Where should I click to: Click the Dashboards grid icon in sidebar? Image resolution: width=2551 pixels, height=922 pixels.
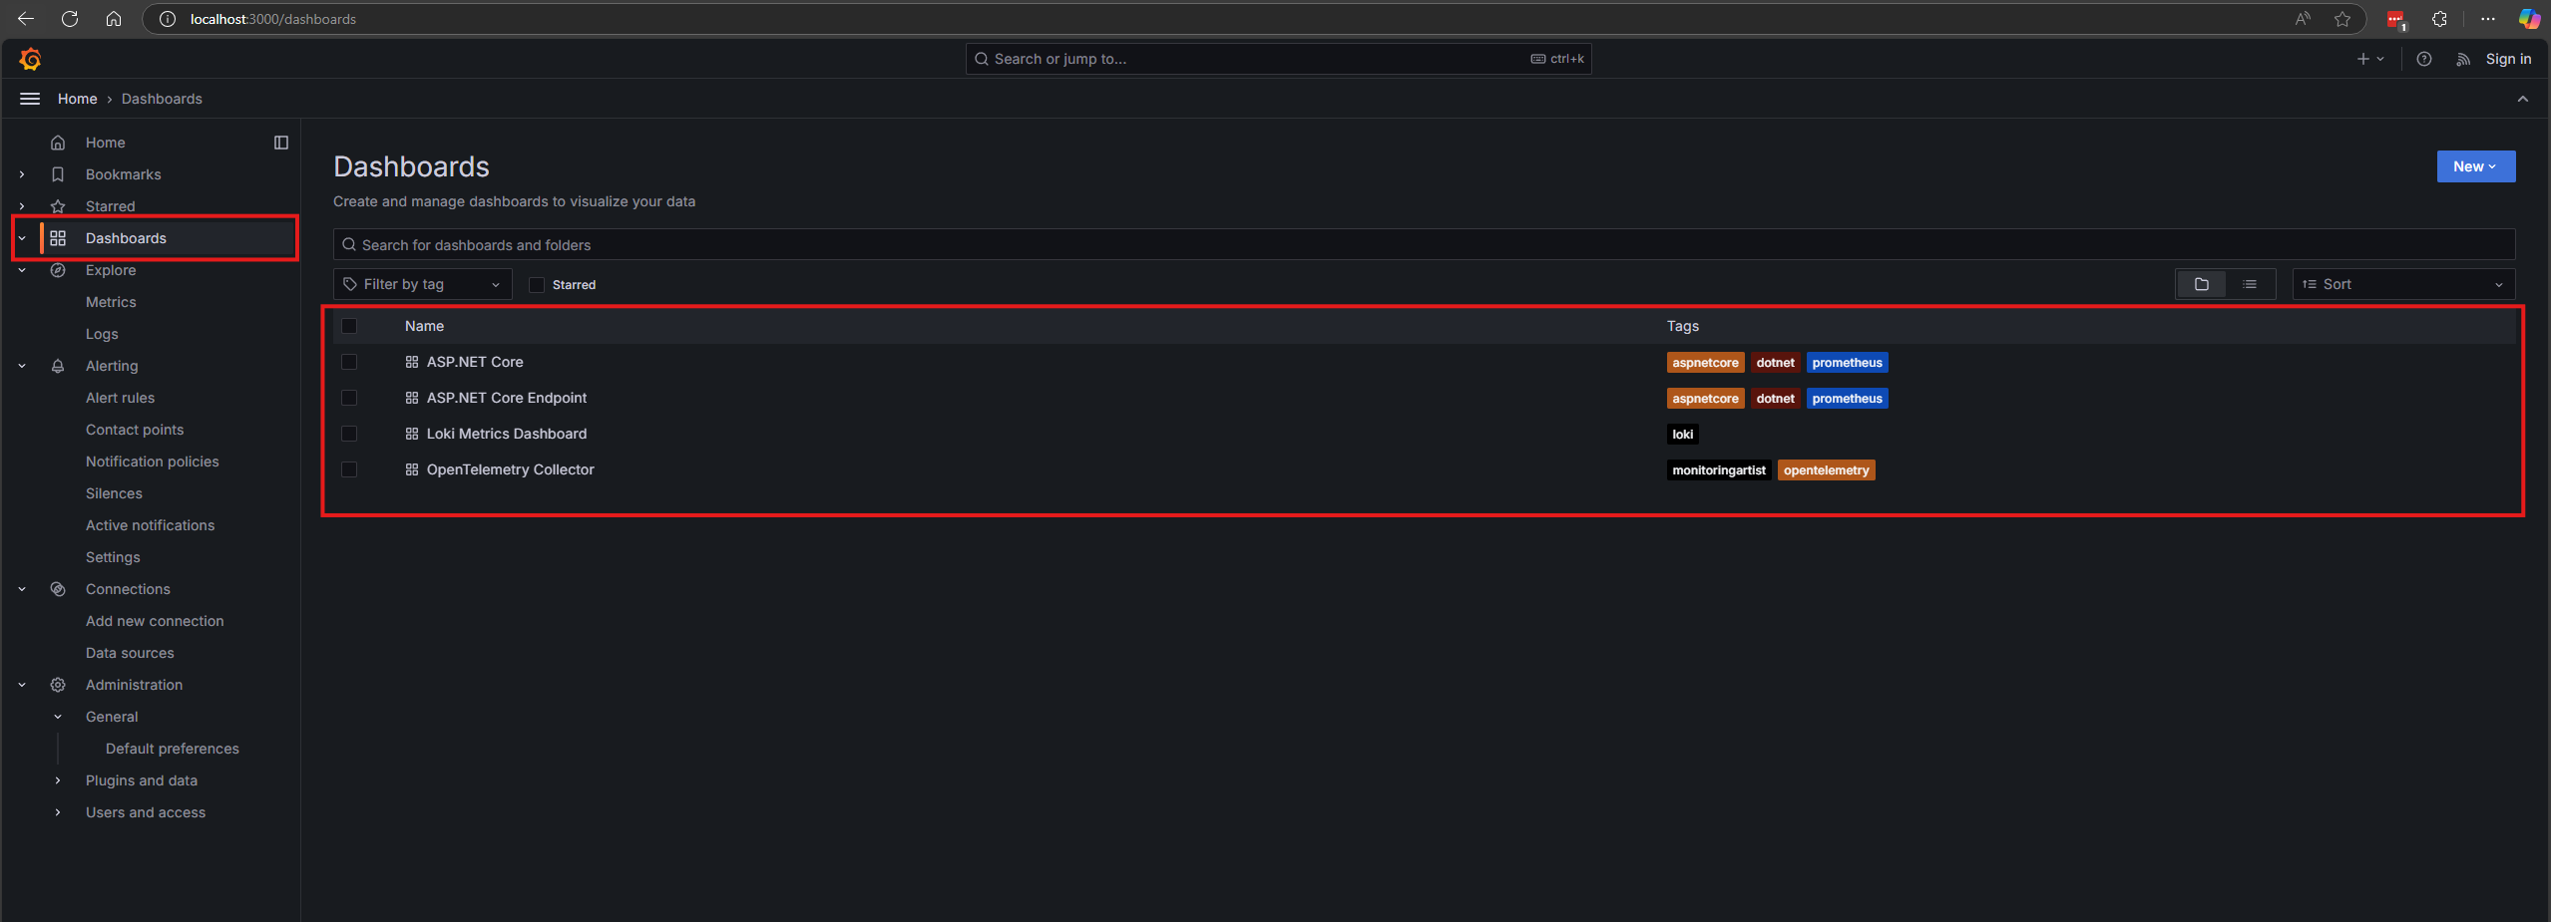(x=58, y=238)
